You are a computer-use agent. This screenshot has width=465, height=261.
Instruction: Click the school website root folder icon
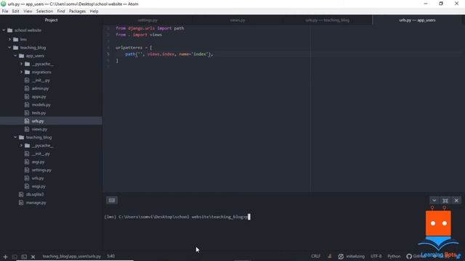coord(9,30)
